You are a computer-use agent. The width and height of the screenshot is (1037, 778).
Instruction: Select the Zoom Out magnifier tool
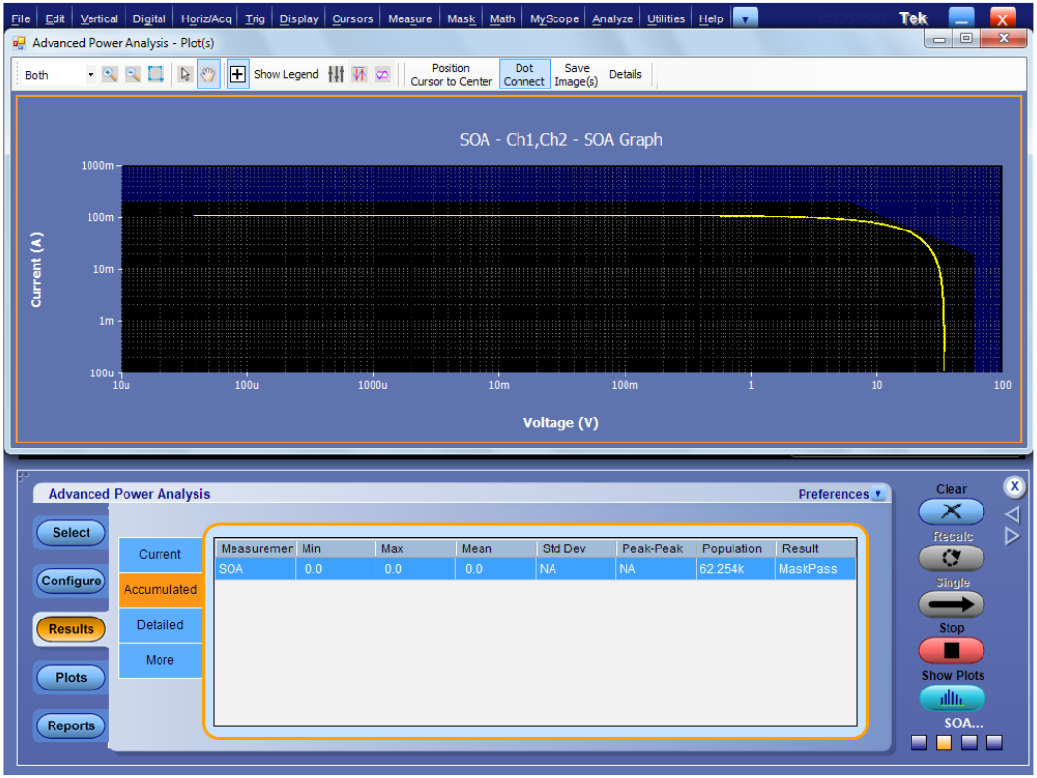point(132,74)
